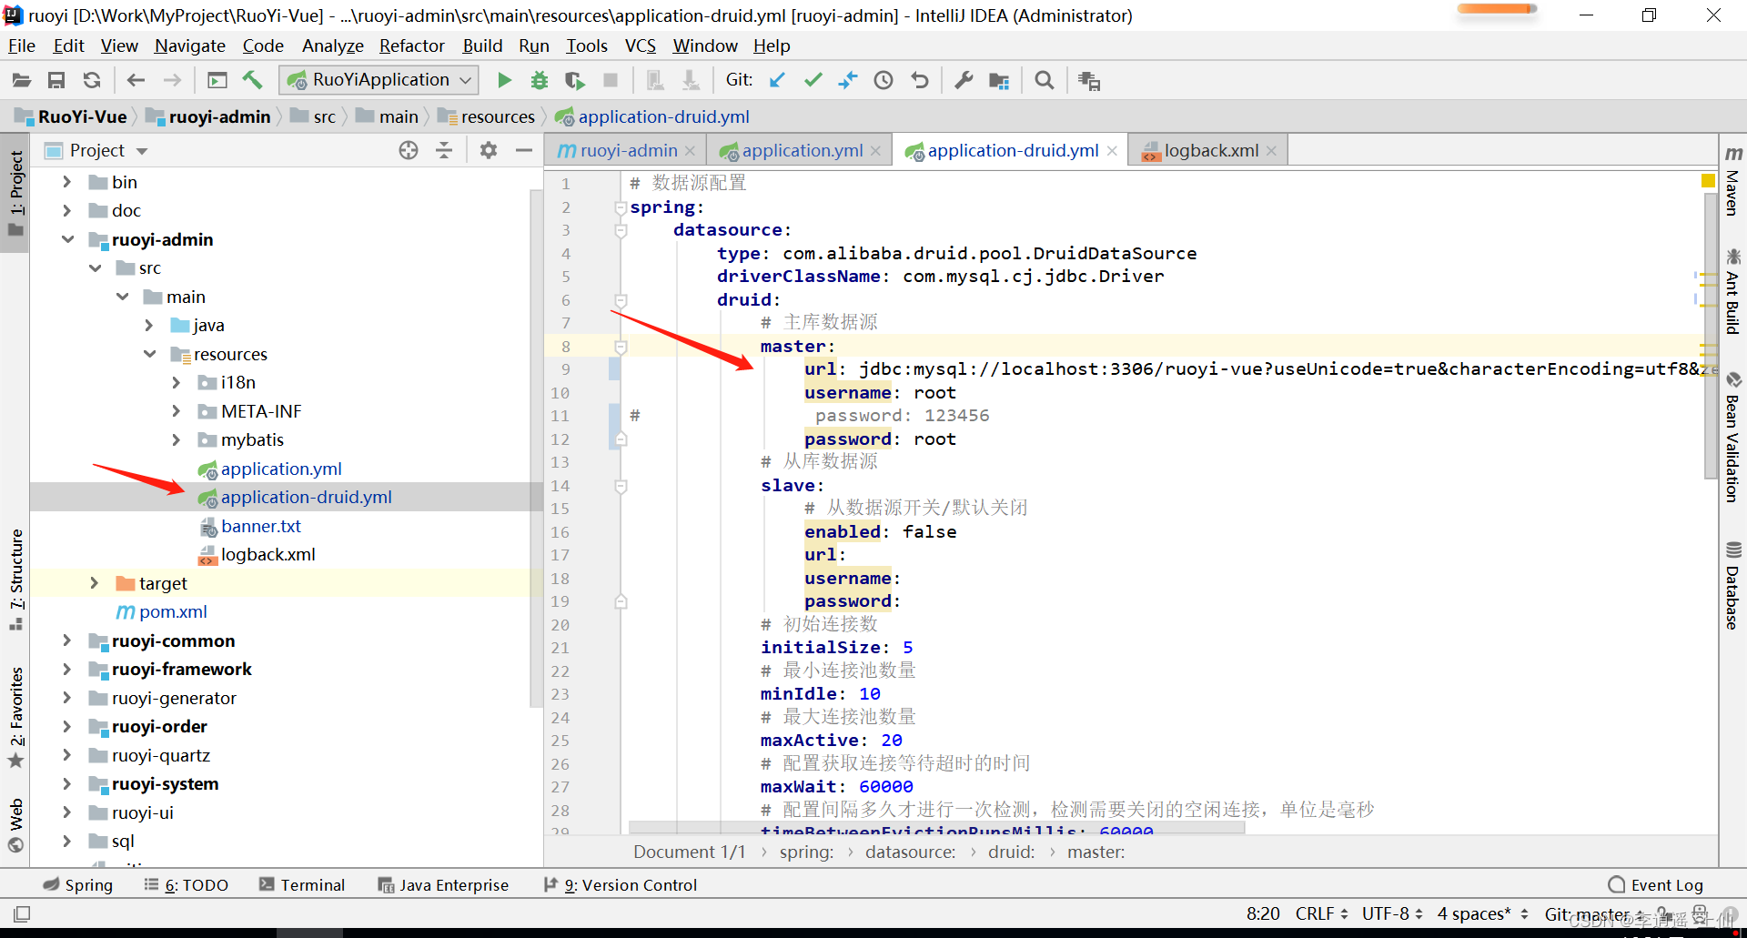Expand the doc folder
Image resolution: width=1747 pixels, height=938 pixels.
coord(66,210)
